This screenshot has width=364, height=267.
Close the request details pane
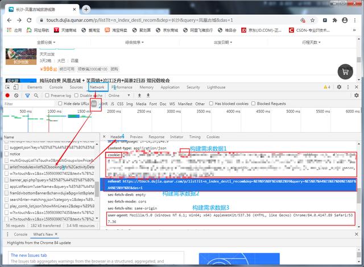tap(104, 137)
